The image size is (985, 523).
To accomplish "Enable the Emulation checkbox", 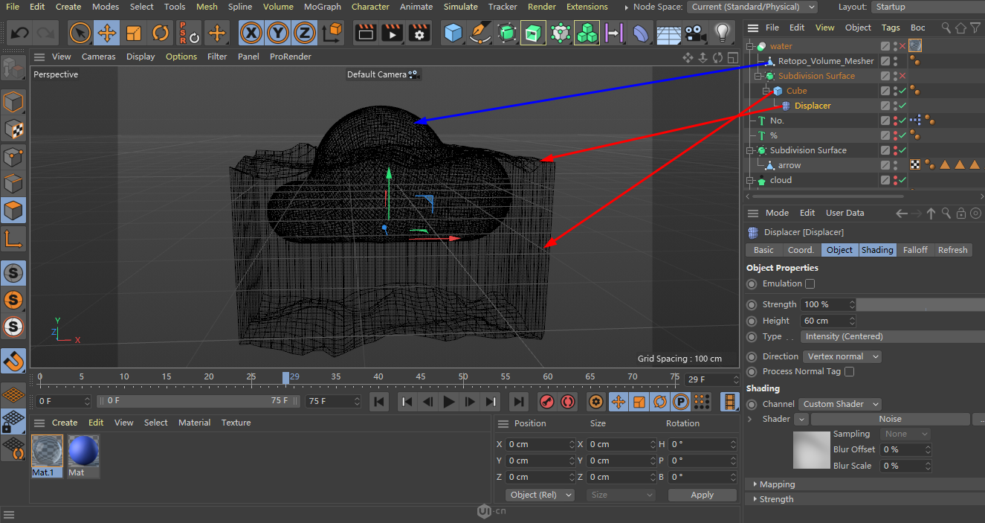I will tap(810, 283).
